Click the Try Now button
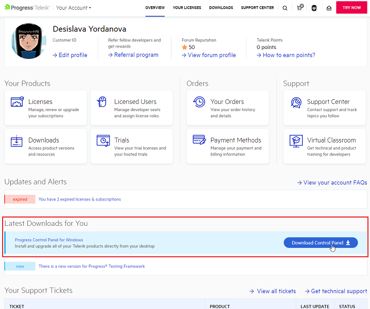The image size is (370, 309). 351,8
